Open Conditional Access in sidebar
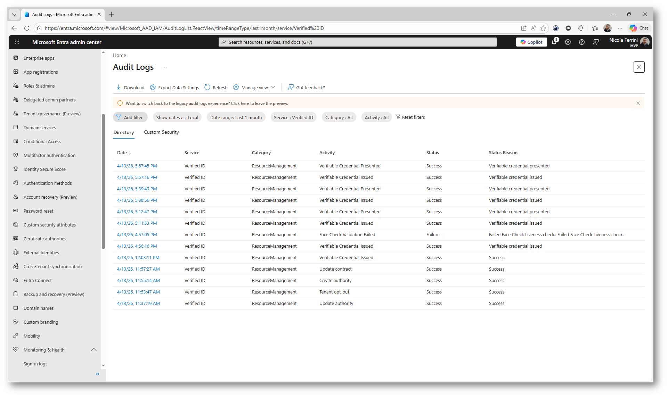The image size is (668, 397). click(x=42, y=141)
